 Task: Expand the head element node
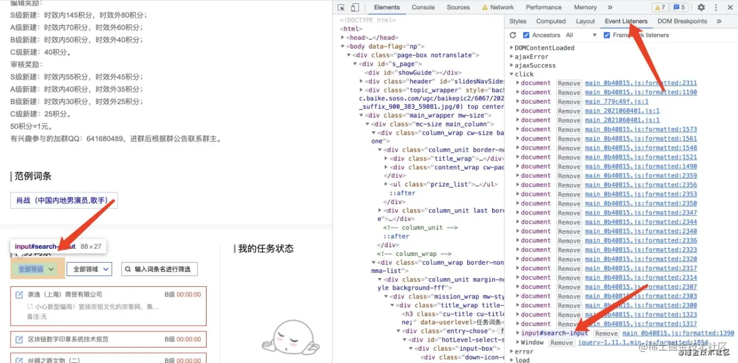343,38
